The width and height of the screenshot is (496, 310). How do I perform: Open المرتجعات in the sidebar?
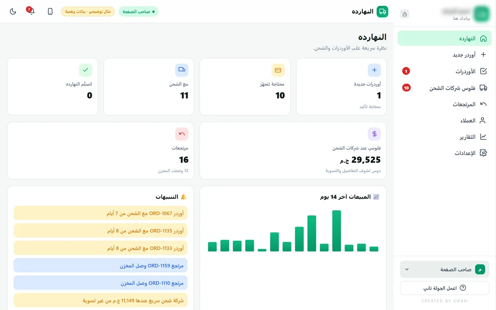(445, 104)
